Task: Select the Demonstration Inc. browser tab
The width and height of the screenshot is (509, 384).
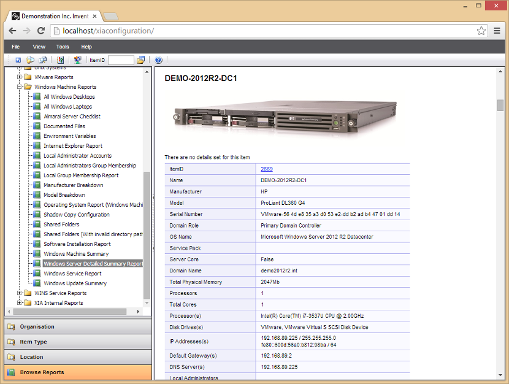Action: (x=54, y=16)
